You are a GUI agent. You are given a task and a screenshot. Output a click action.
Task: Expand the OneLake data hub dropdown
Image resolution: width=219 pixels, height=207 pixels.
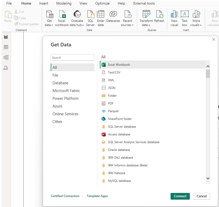coord(77,25)
